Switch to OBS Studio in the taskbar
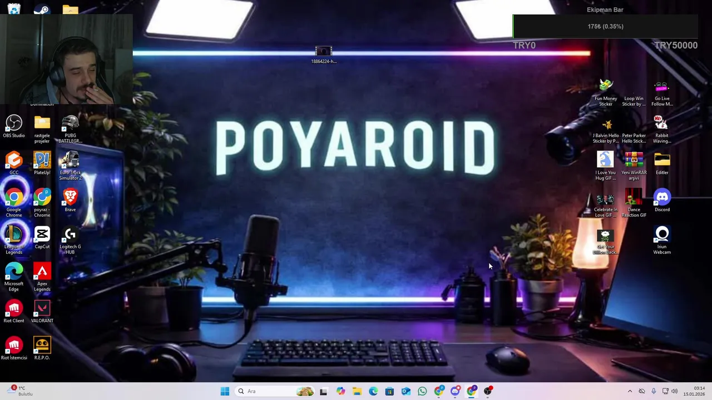The height and width of the screenshot is (400, 712). click(488, 391)
